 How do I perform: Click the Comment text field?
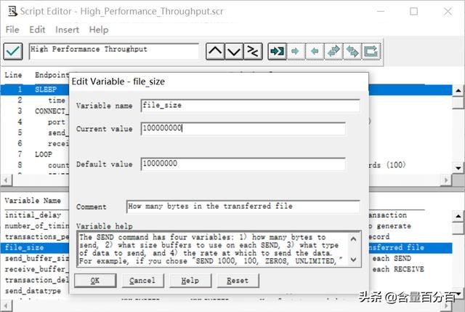pyautogui.click(x=243, y=207)
